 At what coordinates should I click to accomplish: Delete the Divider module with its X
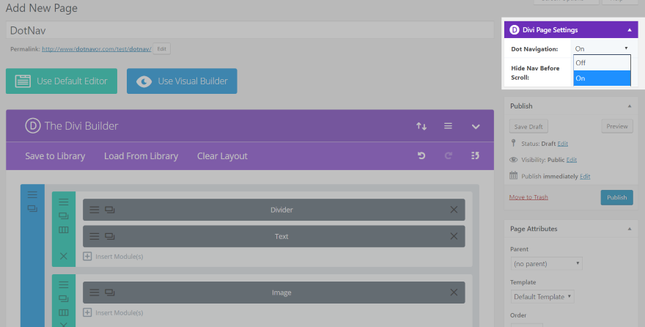coord(454,210)
